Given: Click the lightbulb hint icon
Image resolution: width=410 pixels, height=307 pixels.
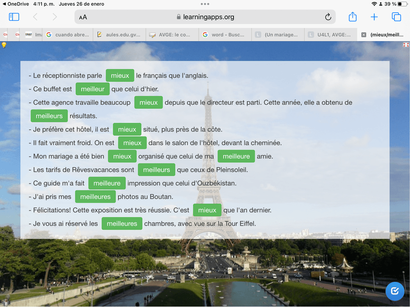Looking at the screenshot, I should coord(4,45).
